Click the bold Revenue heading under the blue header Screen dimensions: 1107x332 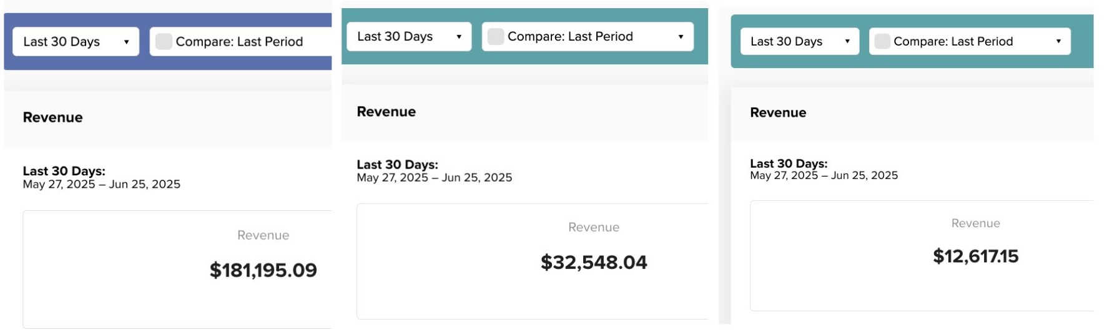click(52, 117)
